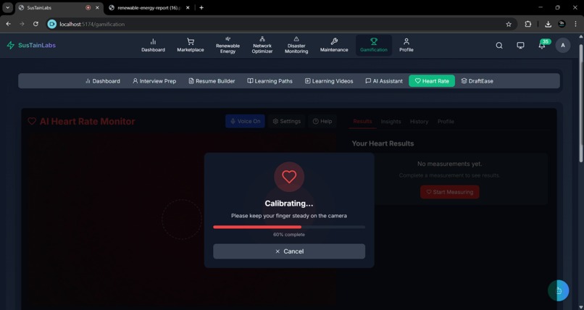Go back in browser history
The height and width of the screenshot is (310, 584).
pos(9,24)
